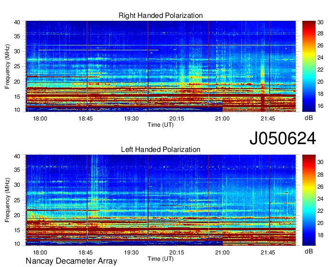The image size is (329, 267).
Task: Click the 15 MHz tick on the upper frequency axis
Action: click(17, 97)
